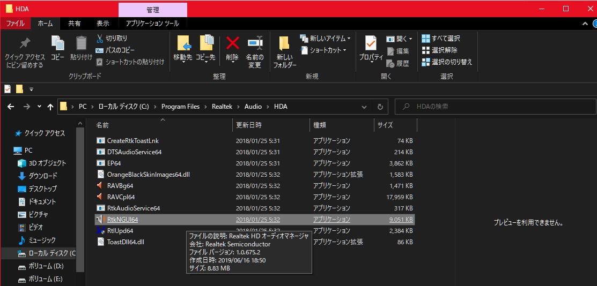Open the File (ファイル) menu
597x286 pixels.
click(x=15, y=24)
